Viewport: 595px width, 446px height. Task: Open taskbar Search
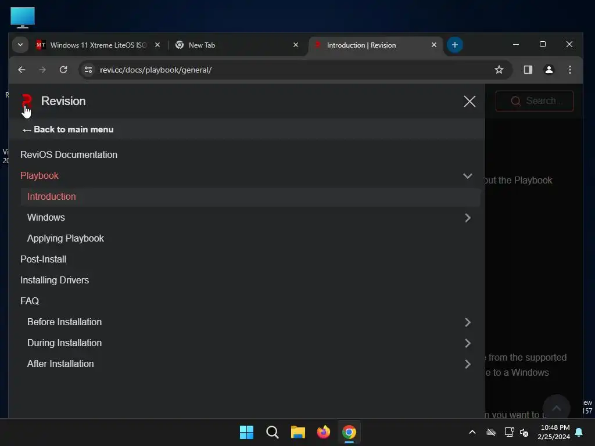pyautogui.click(x=272, y=432)
